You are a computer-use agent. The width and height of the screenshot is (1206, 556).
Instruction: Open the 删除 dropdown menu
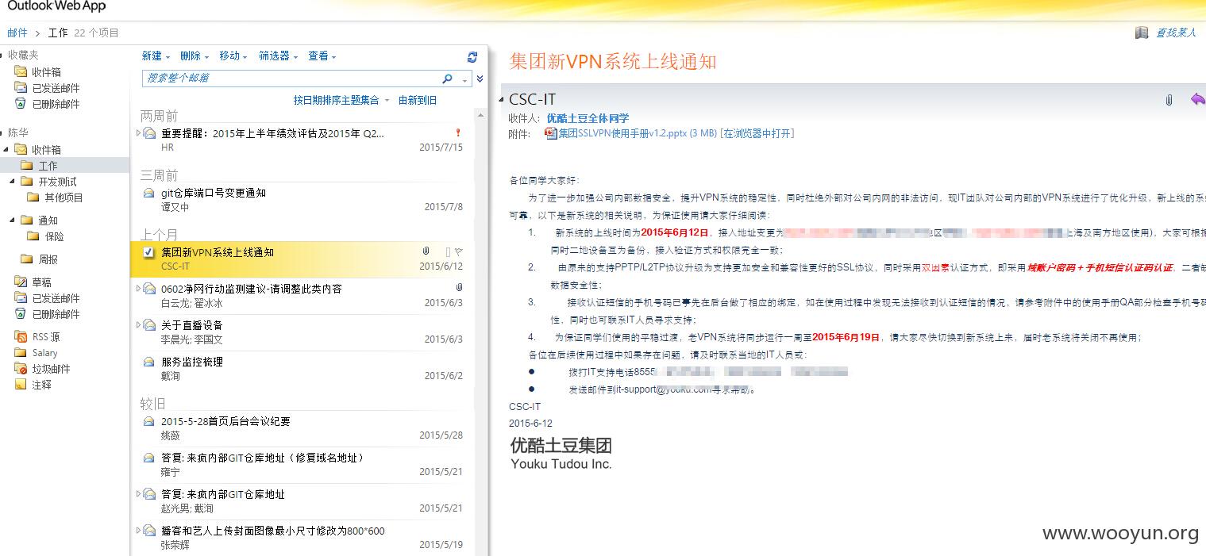[x=195, y=56]
